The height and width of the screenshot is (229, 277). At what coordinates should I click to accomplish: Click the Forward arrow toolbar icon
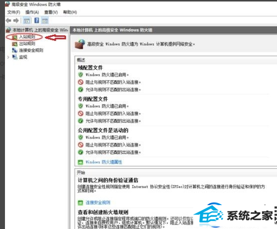pyautogui.click(x=16, y=20)
